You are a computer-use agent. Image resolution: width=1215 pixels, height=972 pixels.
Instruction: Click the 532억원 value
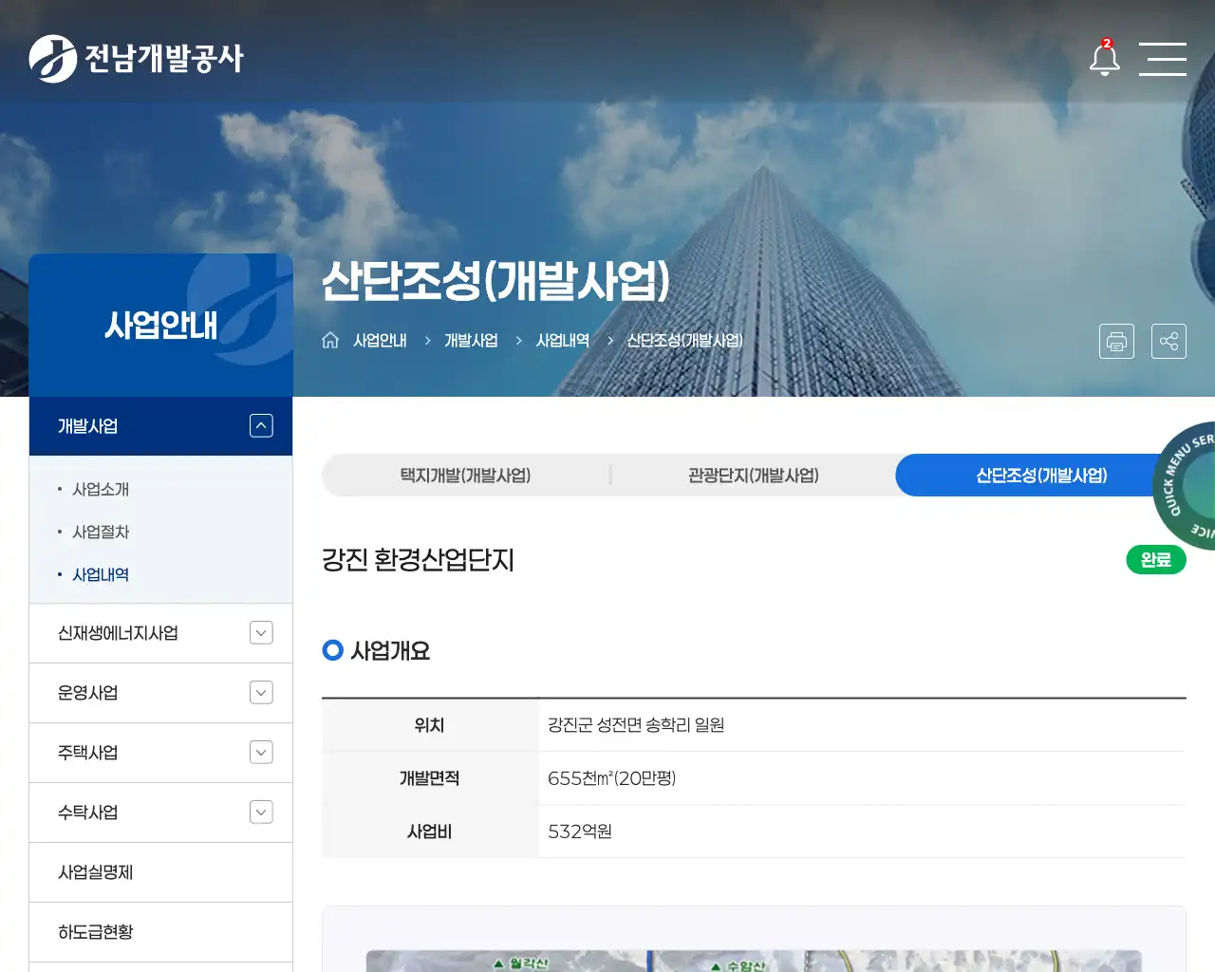[x=580, y=832]
